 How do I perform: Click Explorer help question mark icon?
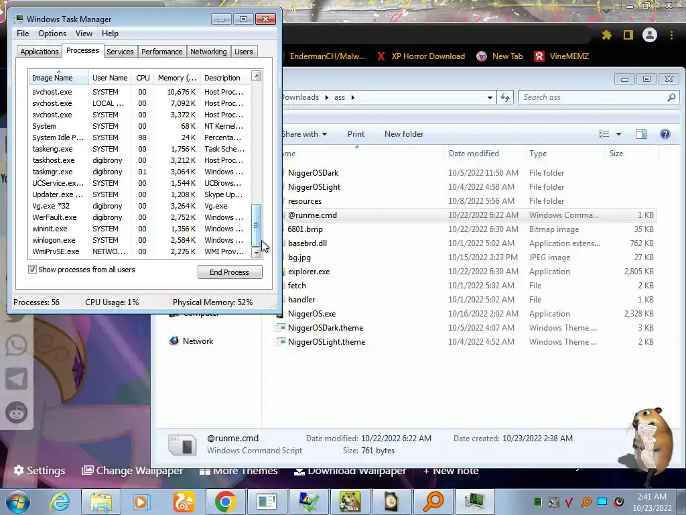click(x=665, y=134)
